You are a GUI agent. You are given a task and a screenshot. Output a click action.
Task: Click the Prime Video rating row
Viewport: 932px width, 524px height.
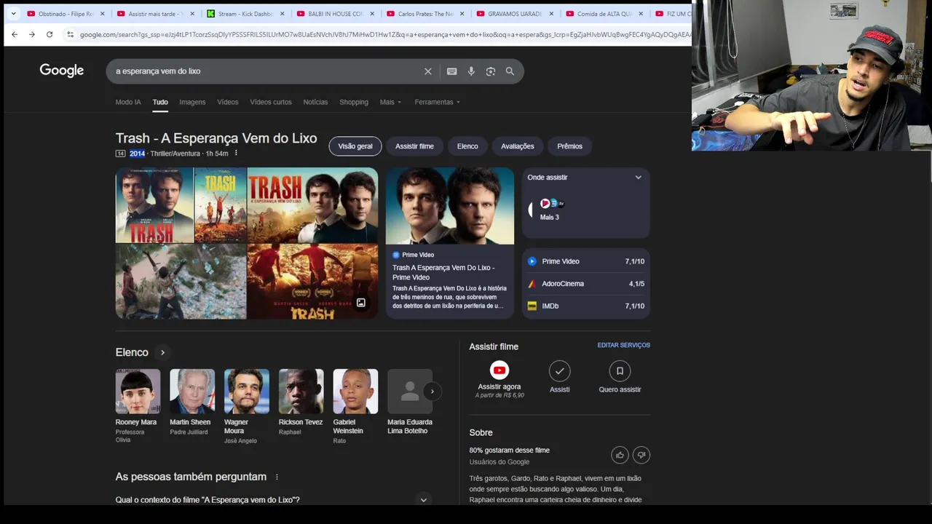point(586,261)
